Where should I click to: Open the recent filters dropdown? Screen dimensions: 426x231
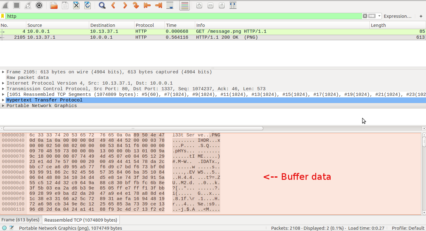(x=379, y=16)
